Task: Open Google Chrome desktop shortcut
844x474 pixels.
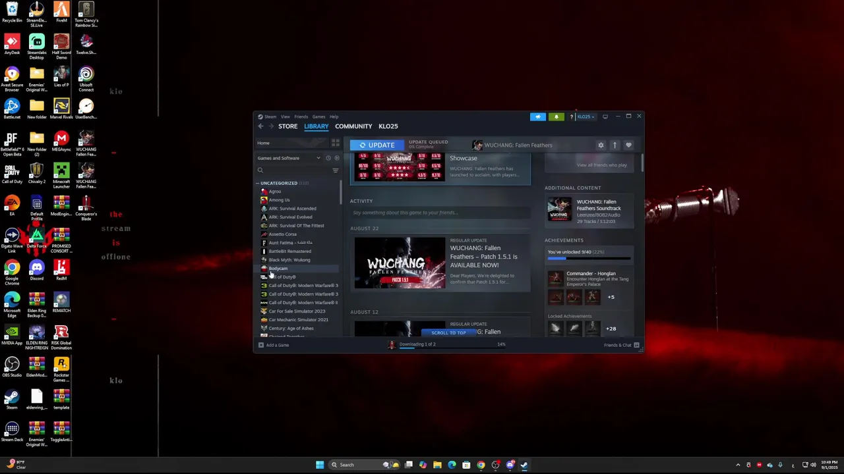Action: click(12, 270)
